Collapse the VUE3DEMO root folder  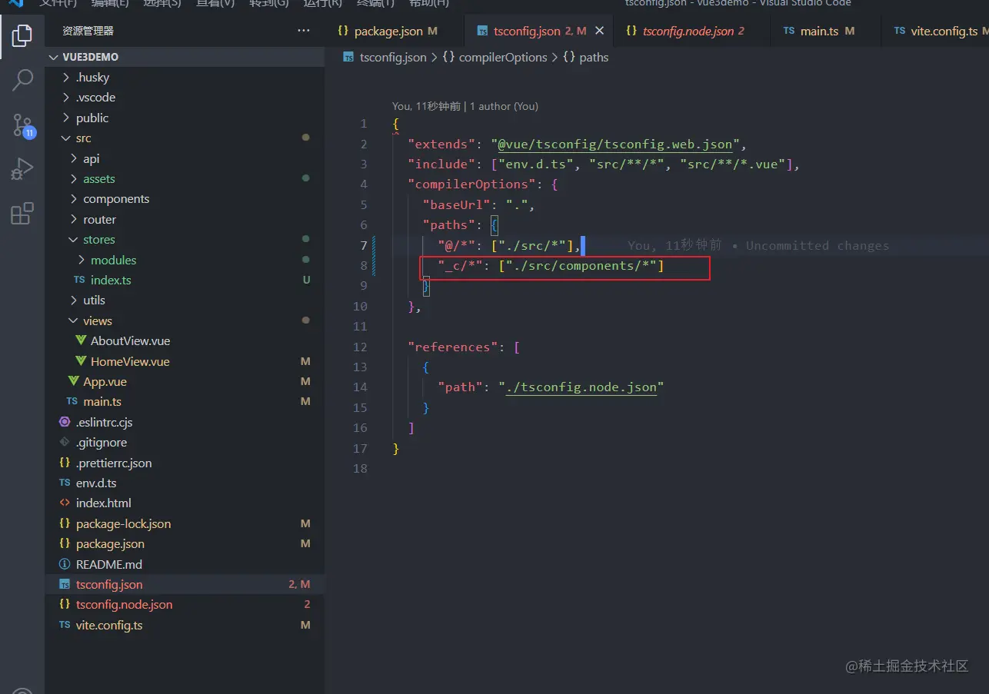[x=185, y=57]
